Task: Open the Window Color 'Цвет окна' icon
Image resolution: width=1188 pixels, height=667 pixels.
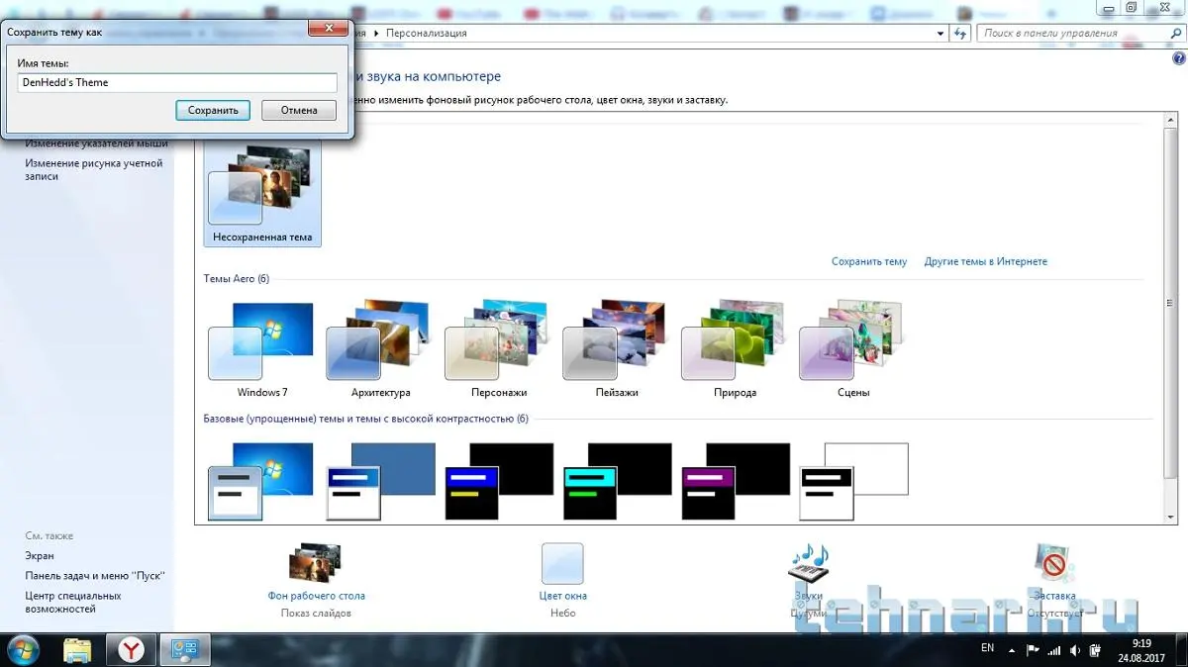Action: pyautogui.click(x=562, y=565)
